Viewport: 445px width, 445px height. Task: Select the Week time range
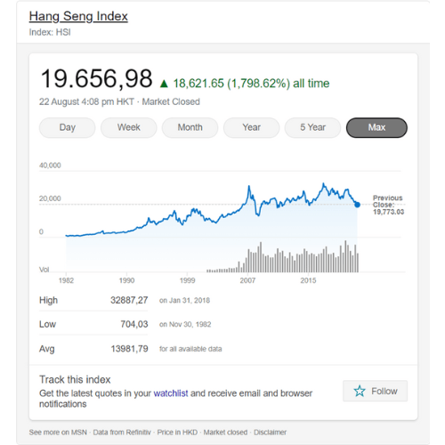(129, 127)
